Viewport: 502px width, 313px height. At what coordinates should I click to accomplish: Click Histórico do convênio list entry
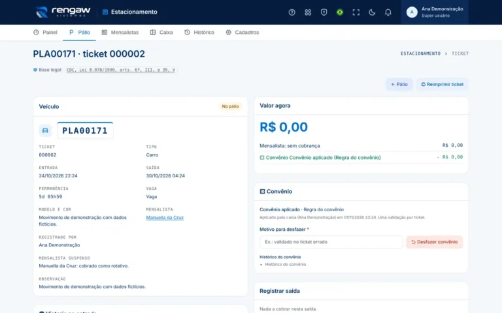(285, 265)
